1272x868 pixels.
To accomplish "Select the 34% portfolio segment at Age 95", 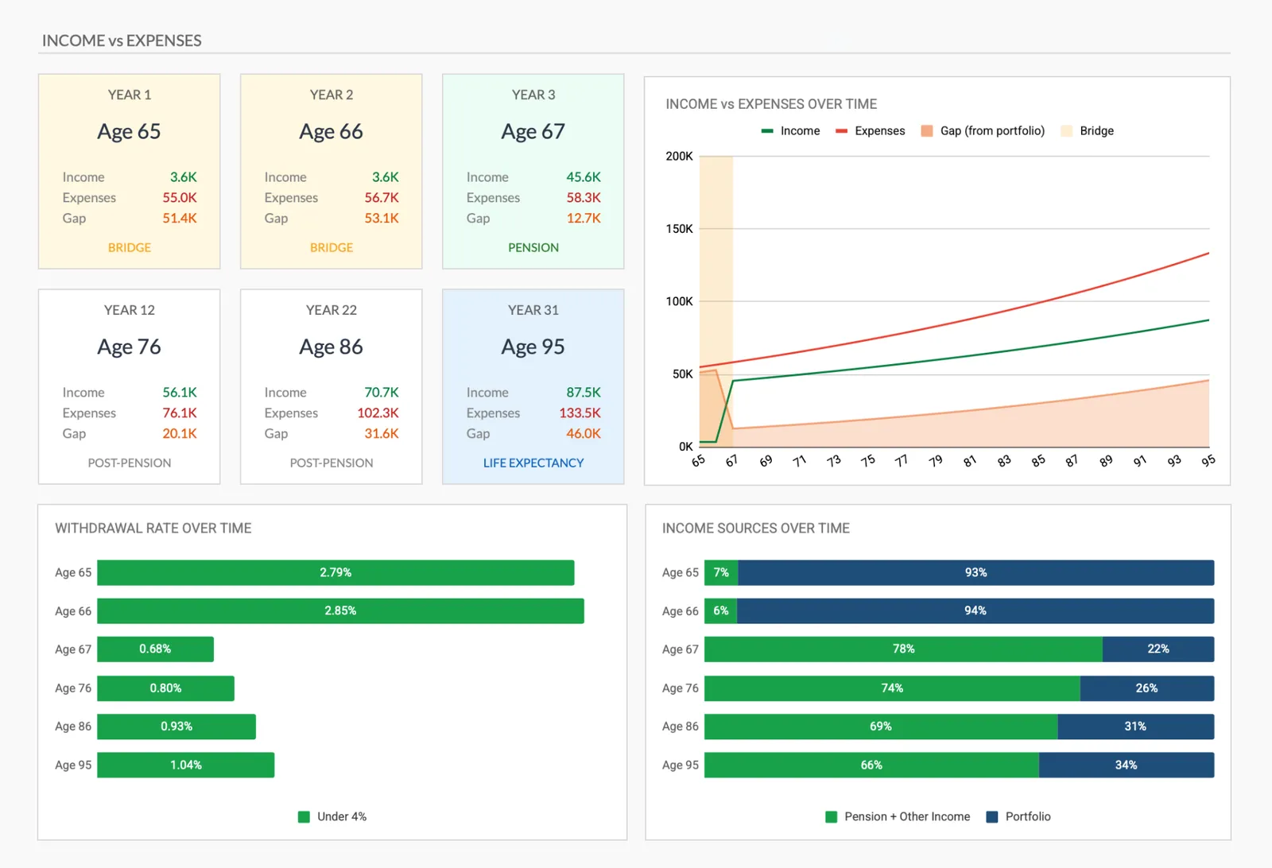I will [x=1126, y=765].
